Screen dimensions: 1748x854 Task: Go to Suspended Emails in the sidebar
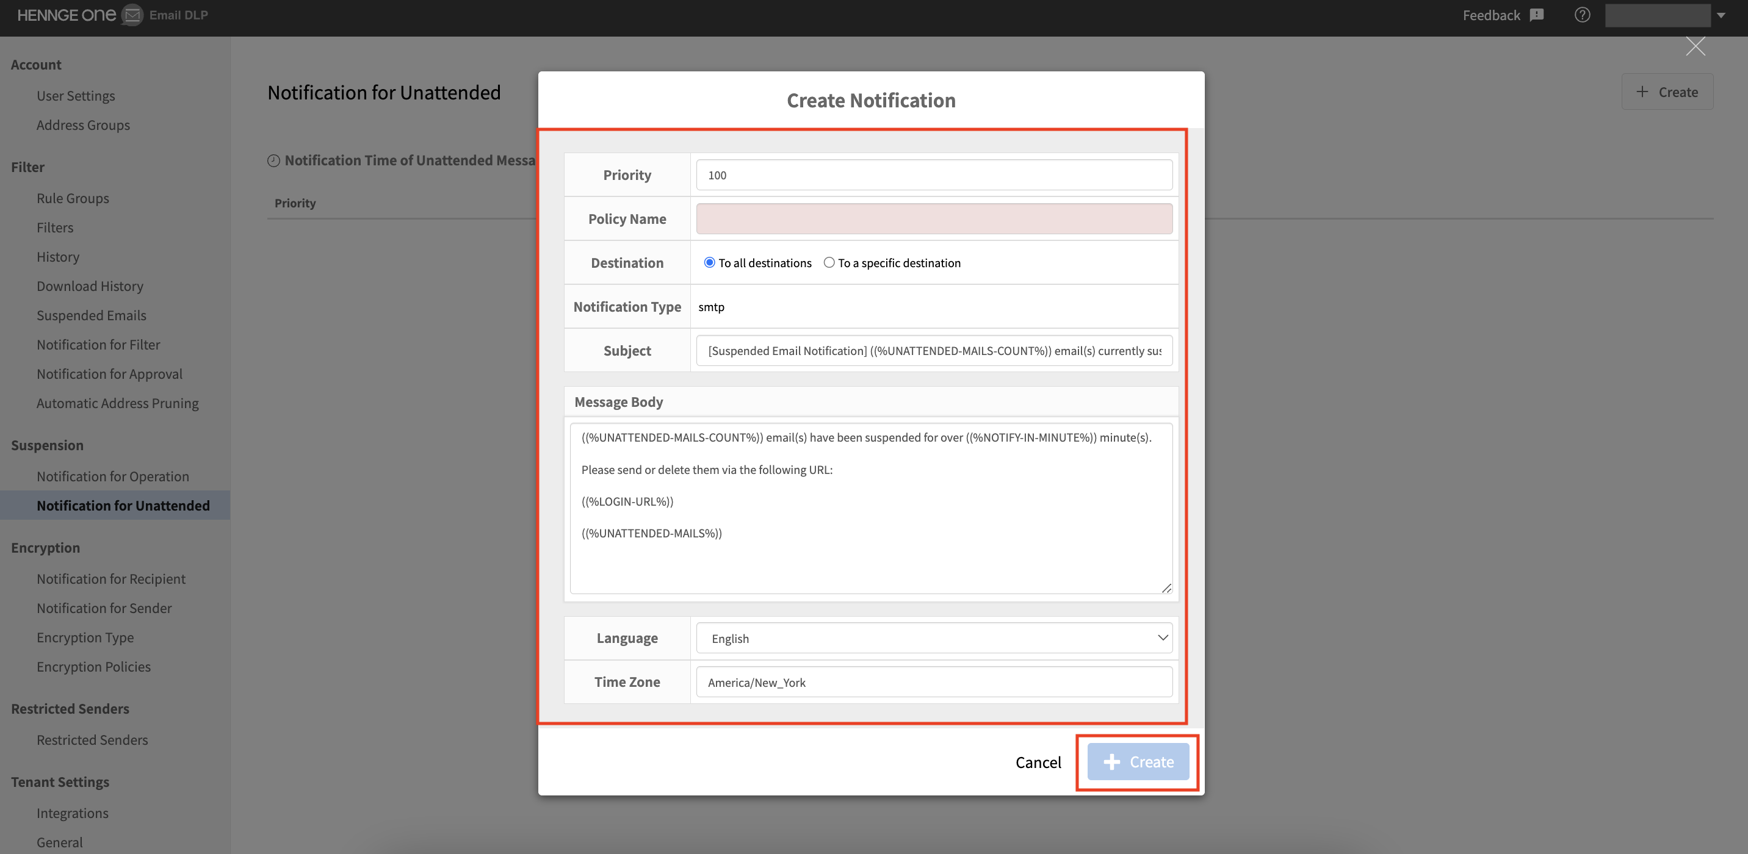click(92, 315)
